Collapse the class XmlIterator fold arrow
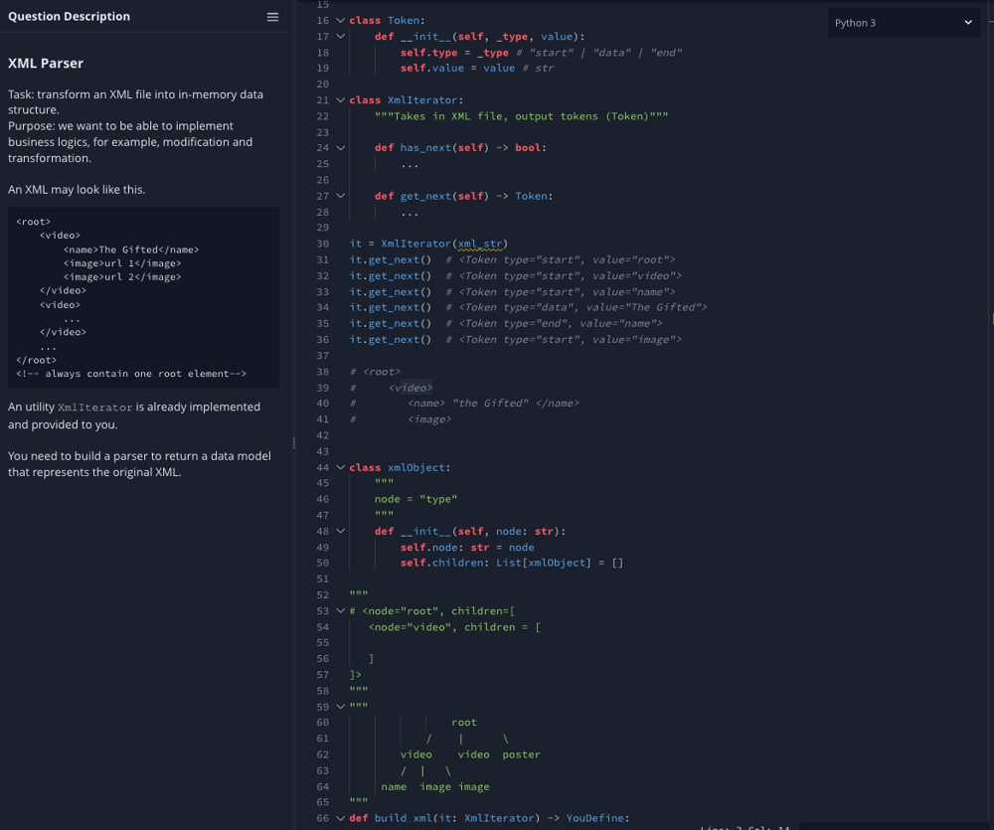Screen dimensions: 994x830 point(340,100)
